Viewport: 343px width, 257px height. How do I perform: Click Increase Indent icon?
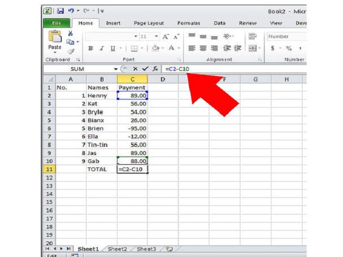(237, 48)
